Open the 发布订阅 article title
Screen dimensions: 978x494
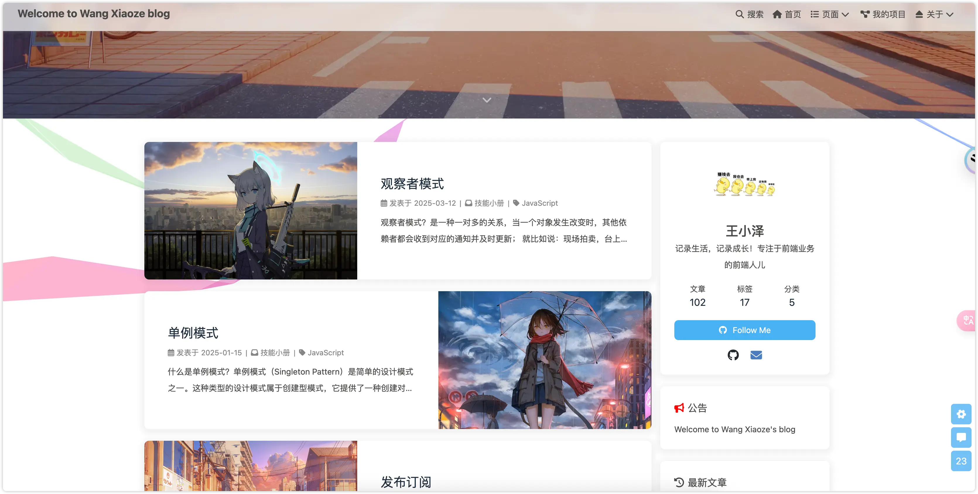406,482
